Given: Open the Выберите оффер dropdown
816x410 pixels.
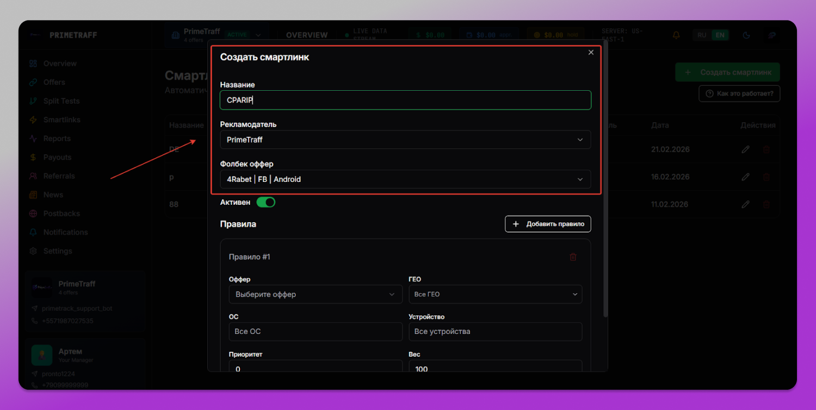Looking at the screenshot, I should coord(316,294).
